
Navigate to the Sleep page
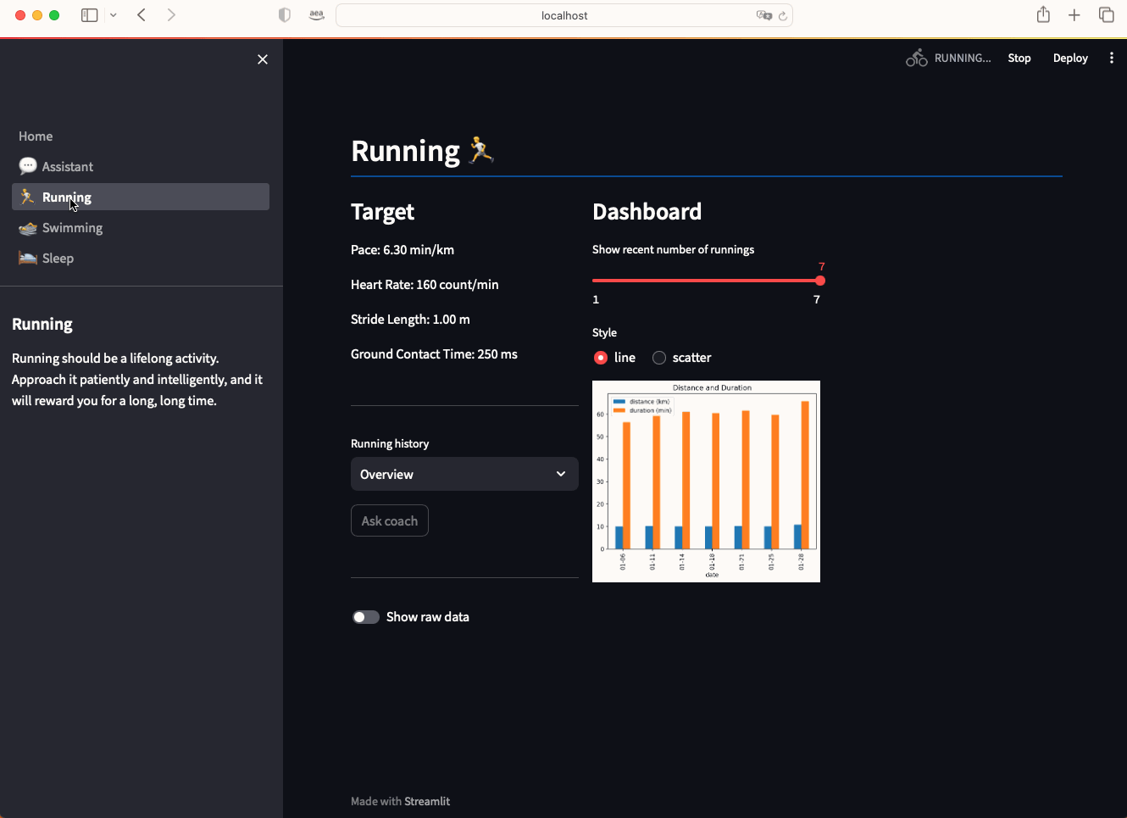[x=58, y=259]
